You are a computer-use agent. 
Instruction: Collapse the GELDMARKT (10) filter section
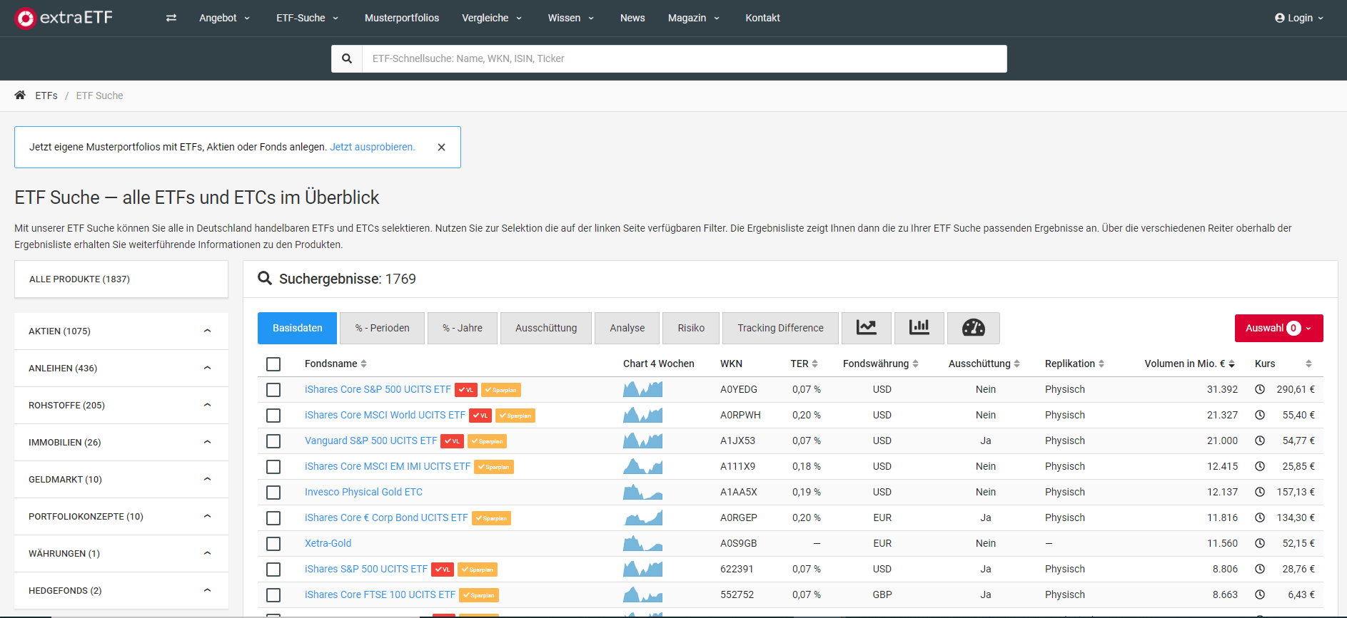point(121,479)
